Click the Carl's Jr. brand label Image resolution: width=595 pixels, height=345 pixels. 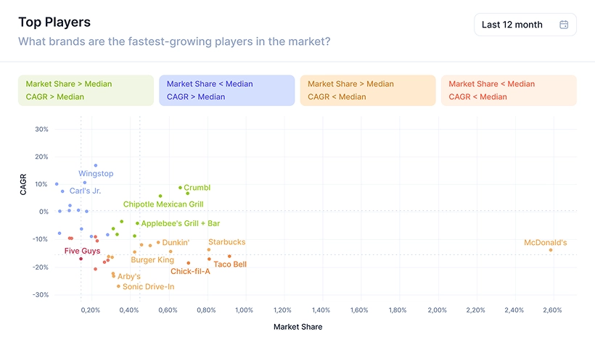pos(85,191)
